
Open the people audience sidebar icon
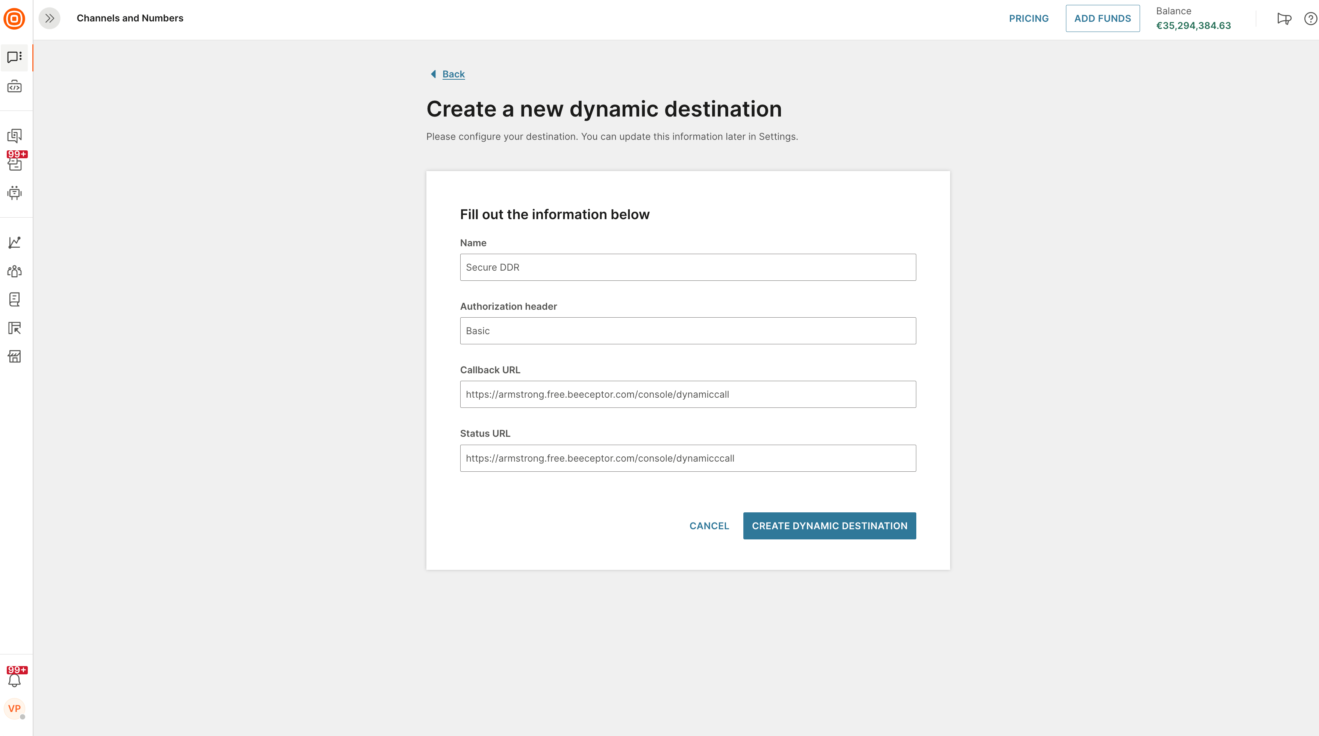pos(14,271)
